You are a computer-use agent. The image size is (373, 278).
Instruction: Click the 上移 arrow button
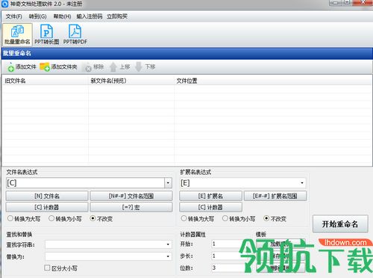tap(120, 67)
